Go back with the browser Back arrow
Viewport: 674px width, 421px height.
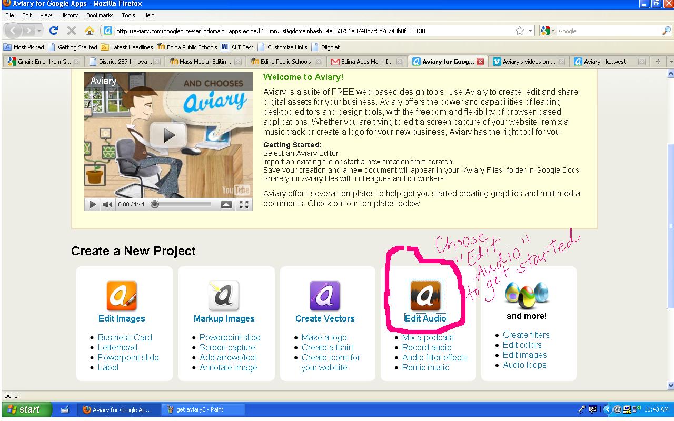[x=14, y=31]
